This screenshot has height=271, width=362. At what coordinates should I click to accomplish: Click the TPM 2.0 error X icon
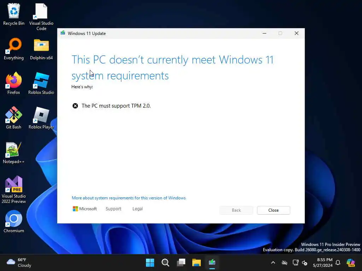click(75, 106)
